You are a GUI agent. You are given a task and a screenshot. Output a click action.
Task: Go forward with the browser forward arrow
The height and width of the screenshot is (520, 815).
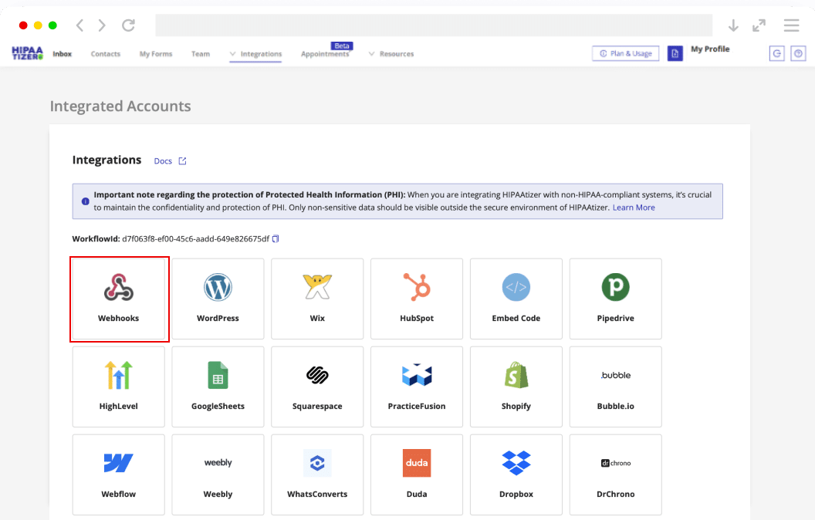click(102, 25)
